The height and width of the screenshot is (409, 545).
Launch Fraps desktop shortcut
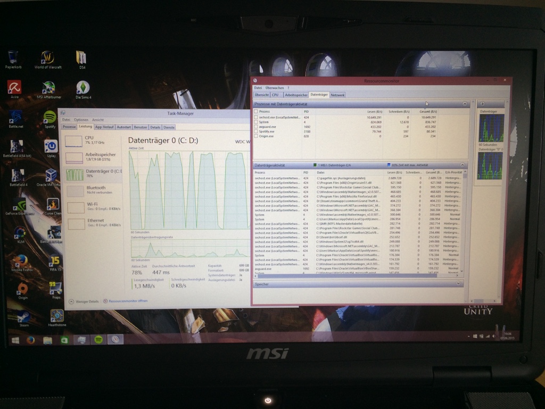pos(55,291)
